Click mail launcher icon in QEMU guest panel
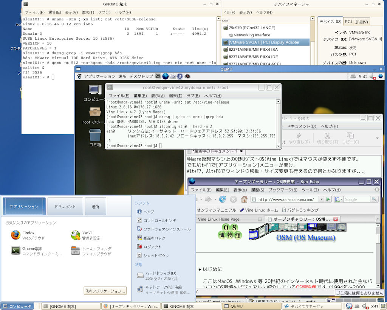Screen dimensions: 387x310 [172, 76]
